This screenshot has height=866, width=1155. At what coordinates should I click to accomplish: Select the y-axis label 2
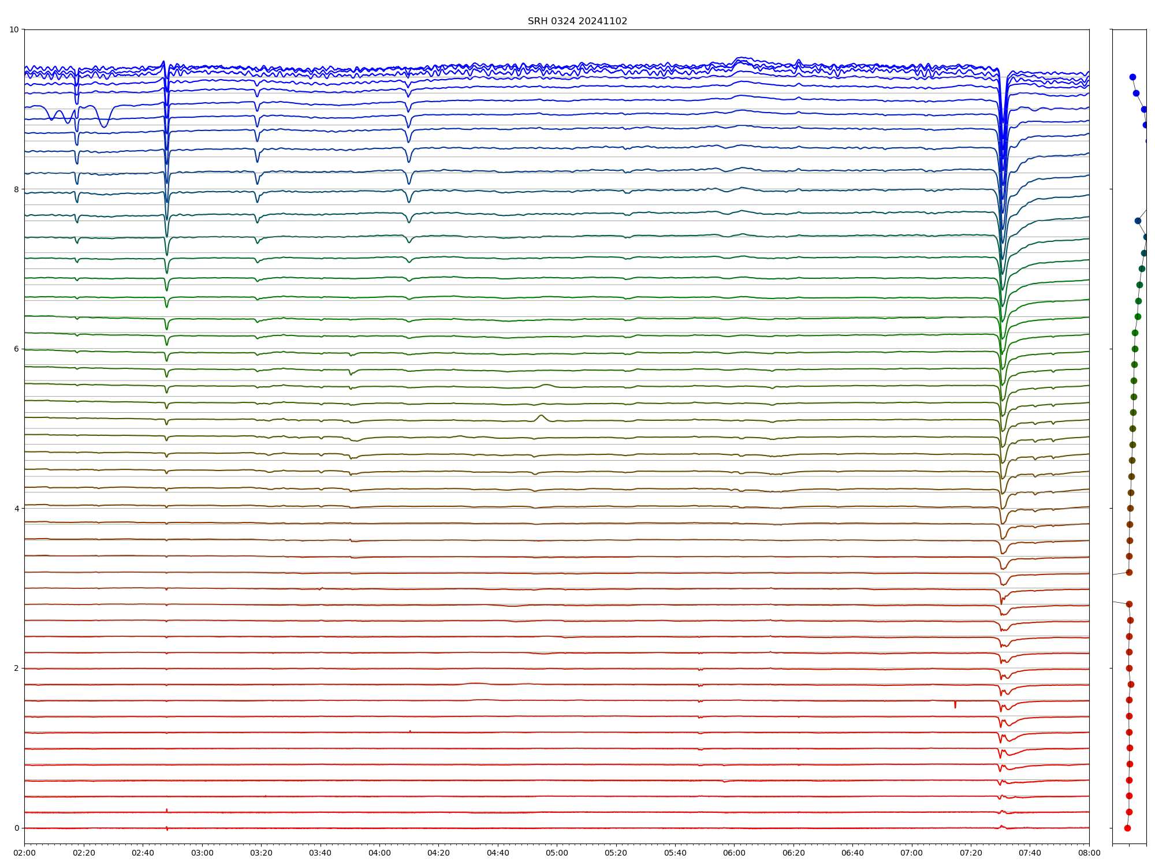(x=16, y=668)
